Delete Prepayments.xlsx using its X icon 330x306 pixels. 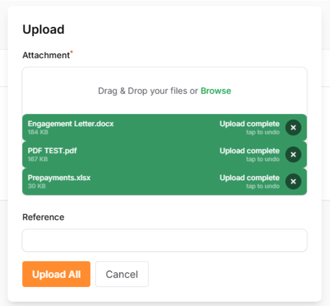coord(293,181)
